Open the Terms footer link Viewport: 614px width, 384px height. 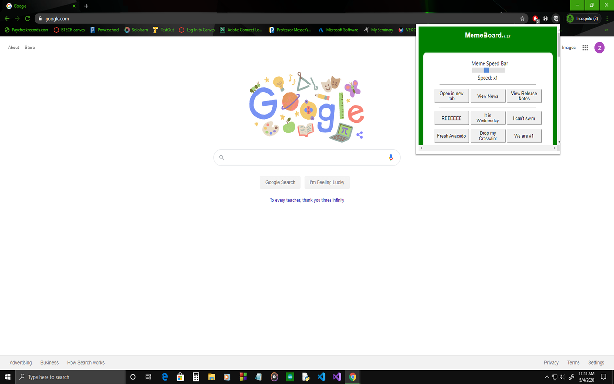573,363
